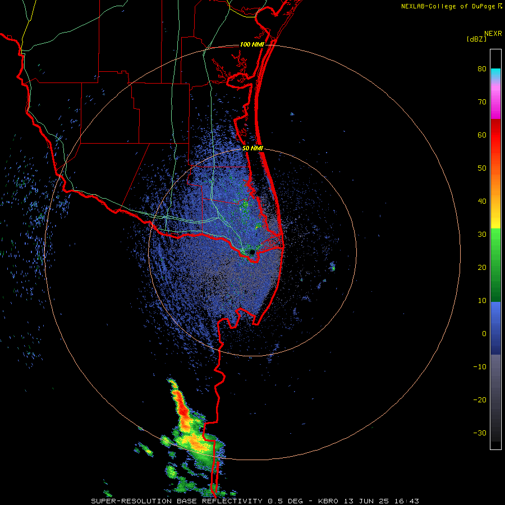
Task: Click the KBRO radar site dark center
Action: pyautogui.click(x=252, y=251)
